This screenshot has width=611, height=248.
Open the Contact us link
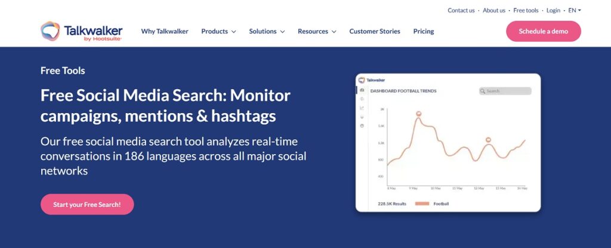click(x=461, y=10)
